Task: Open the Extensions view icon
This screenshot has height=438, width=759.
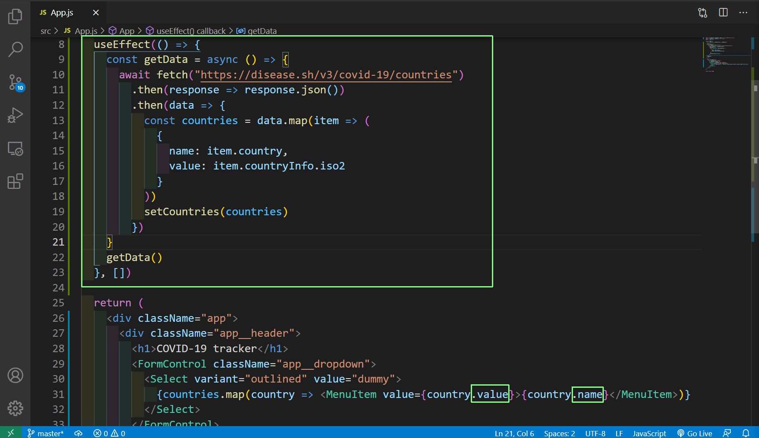Action: coord(15,181)
